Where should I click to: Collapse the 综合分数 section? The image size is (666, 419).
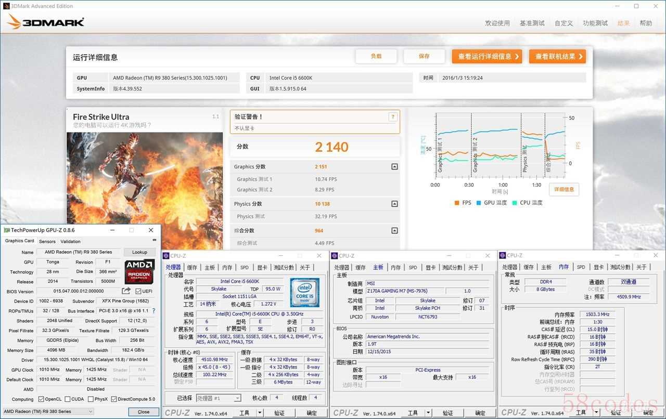tap(394, 230)
